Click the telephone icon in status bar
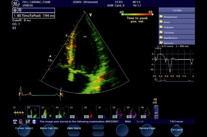Image resolution: width=207 pixels, height=137 pixels. click(x=15, y=122)
